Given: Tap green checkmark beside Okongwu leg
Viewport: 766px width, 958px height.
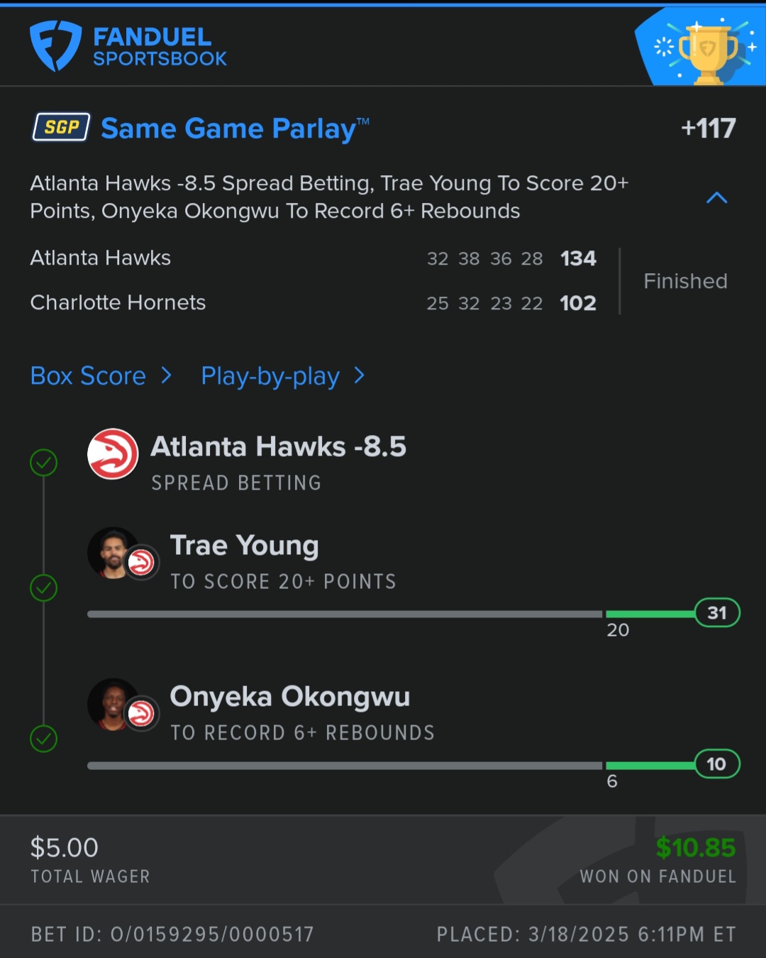Looking at the screenshot, I should (44, 739).
